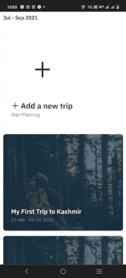Click the Add a new trip label
126x278 pixels.
tap(47, 106)
